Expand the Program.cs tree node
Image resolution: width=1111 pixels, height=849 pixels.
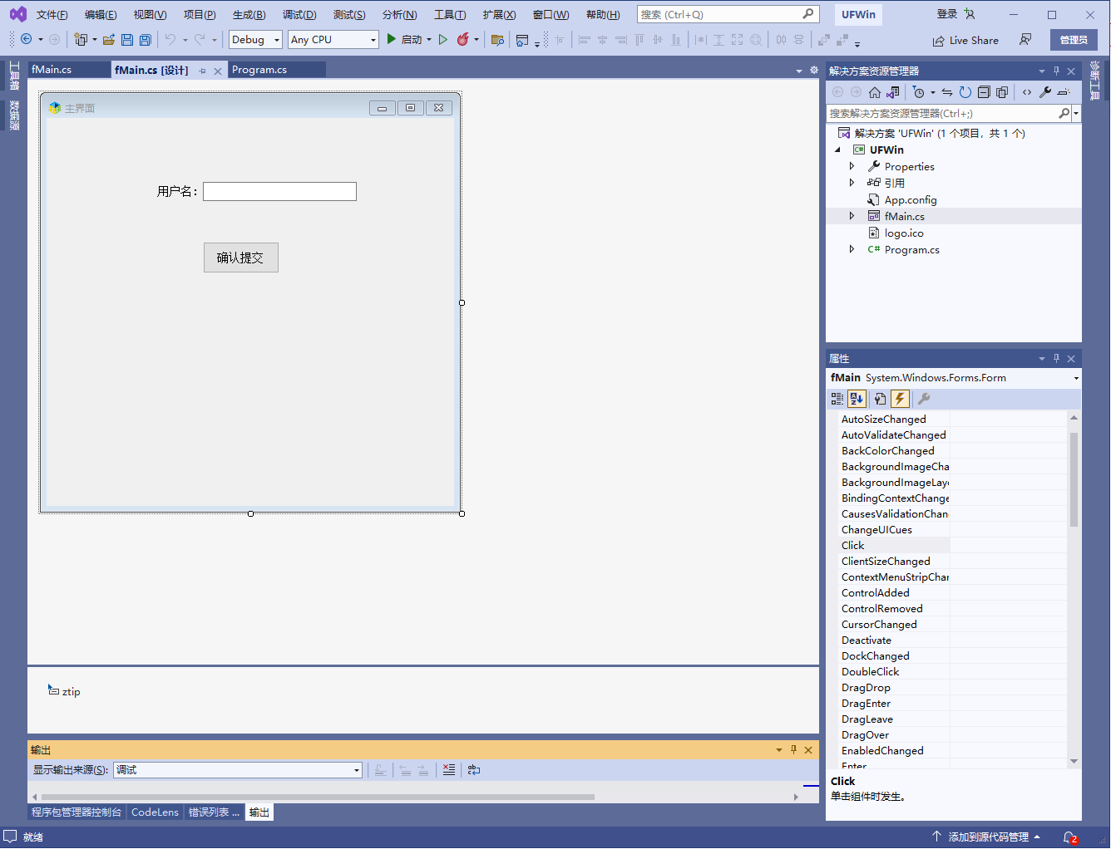[852, 249]
